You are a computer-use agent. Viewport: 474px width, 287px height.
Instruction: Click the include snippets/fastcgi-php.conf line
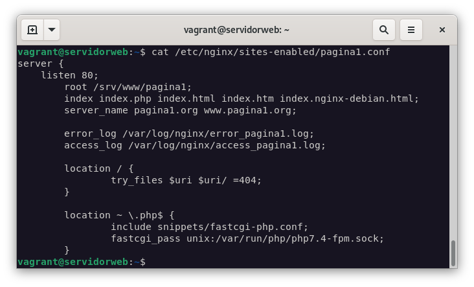(x=210, y=227)
